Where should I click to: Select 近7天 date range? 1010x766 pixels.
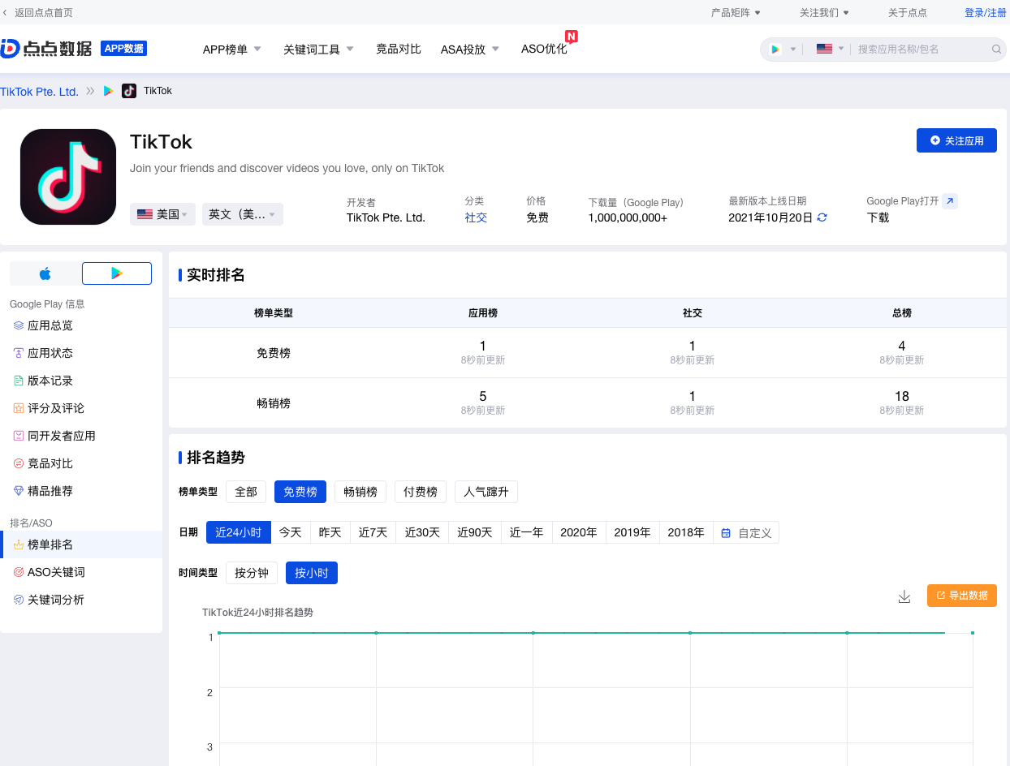tap(373, 532)
